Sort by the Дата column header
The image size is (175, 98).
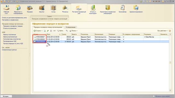click(54, 34)
